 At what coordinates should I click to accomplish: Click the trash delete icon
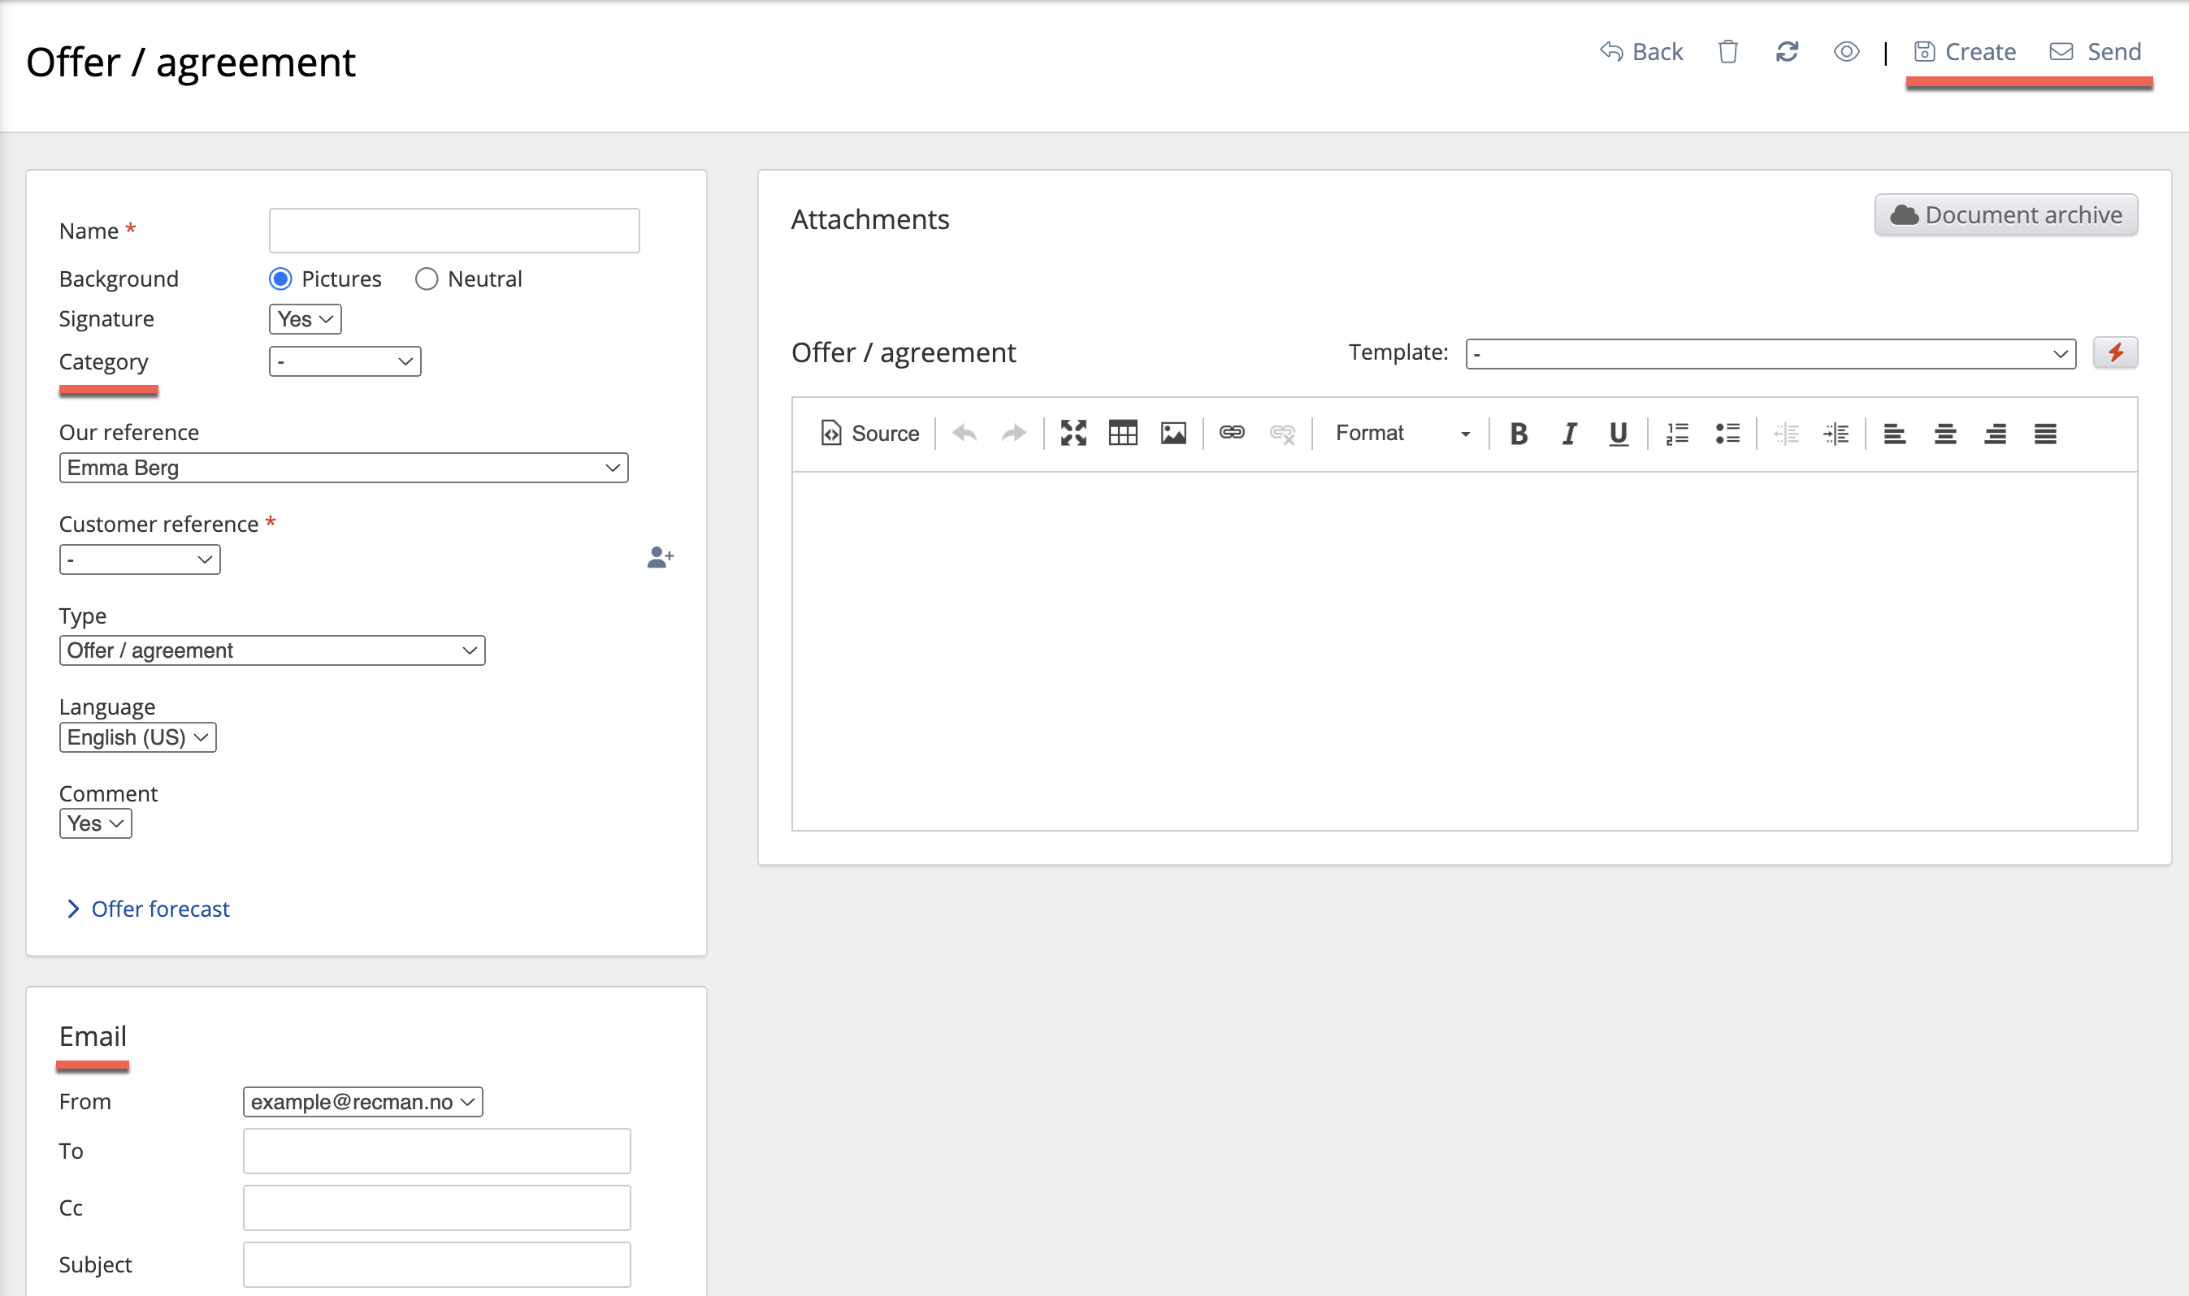click(x=1727, y=53)
